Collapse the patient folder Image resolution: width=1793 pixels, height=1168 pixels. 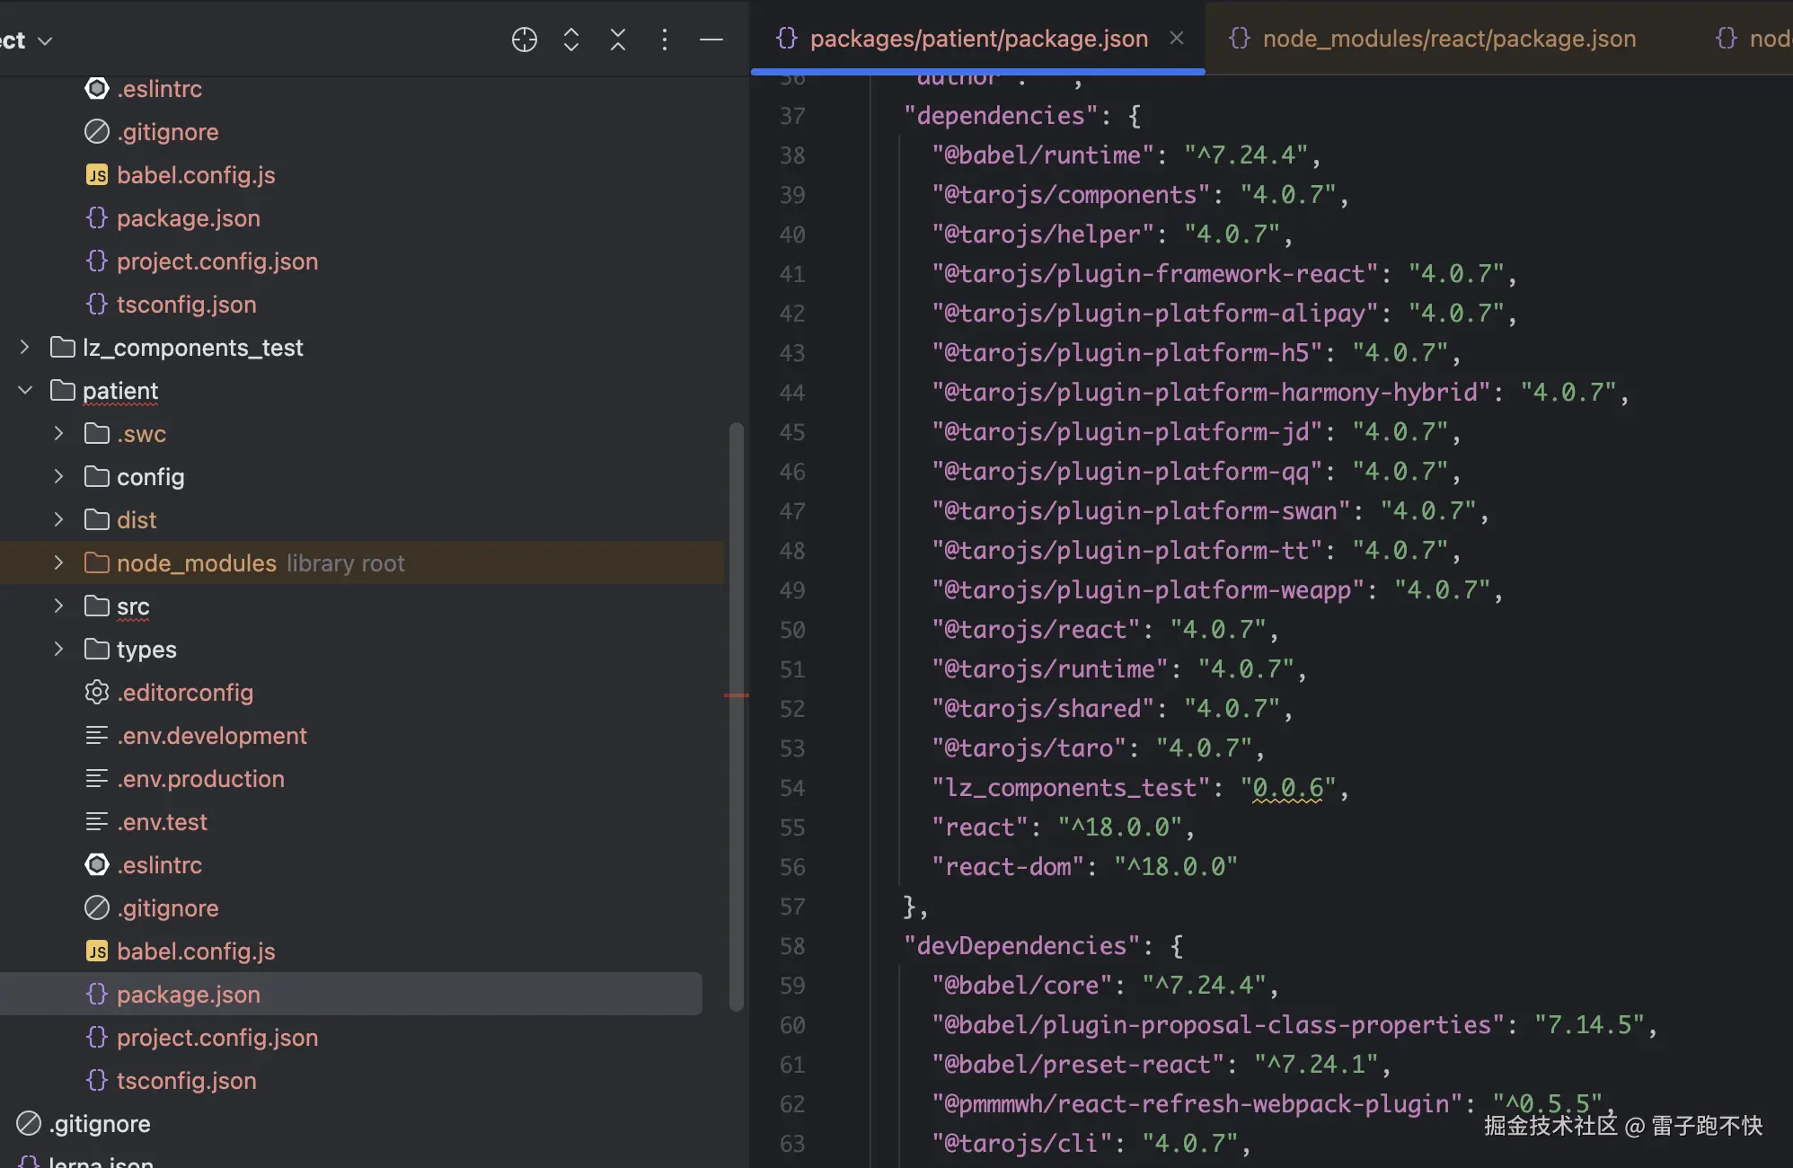[25, 391]
